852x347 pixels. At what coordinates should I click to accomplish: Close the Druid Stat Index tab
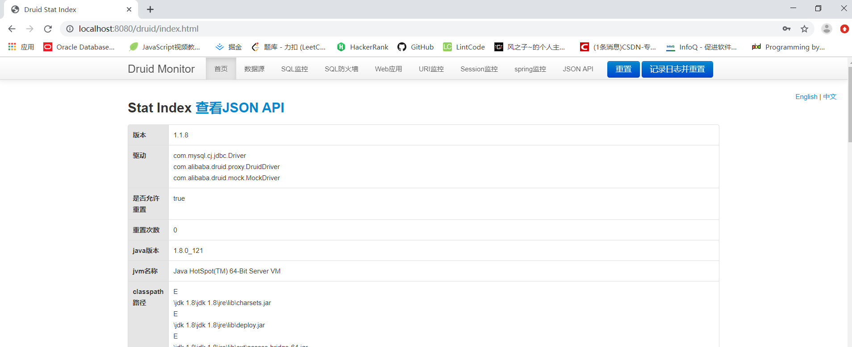click(x=129, y=9)
